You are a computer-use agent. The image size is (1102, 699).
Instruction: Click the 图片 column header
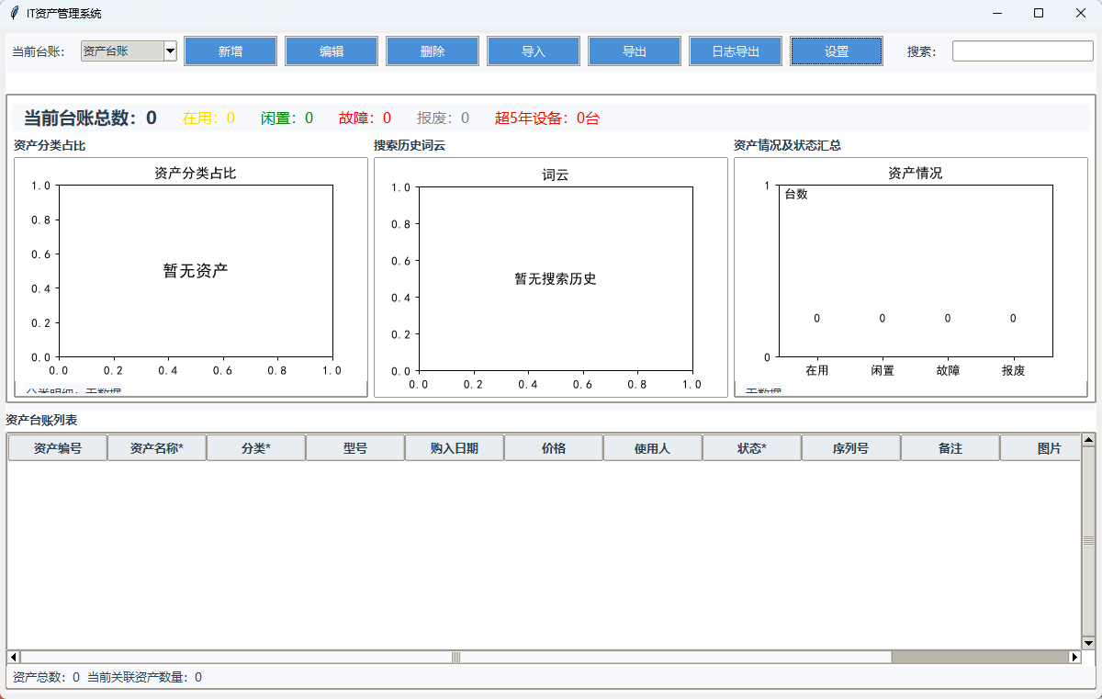[1040, 448]
